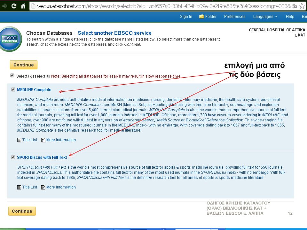Click the Choose Databases heading
Image resolution: width=307 pixels, height=230 pixels.
49,33
